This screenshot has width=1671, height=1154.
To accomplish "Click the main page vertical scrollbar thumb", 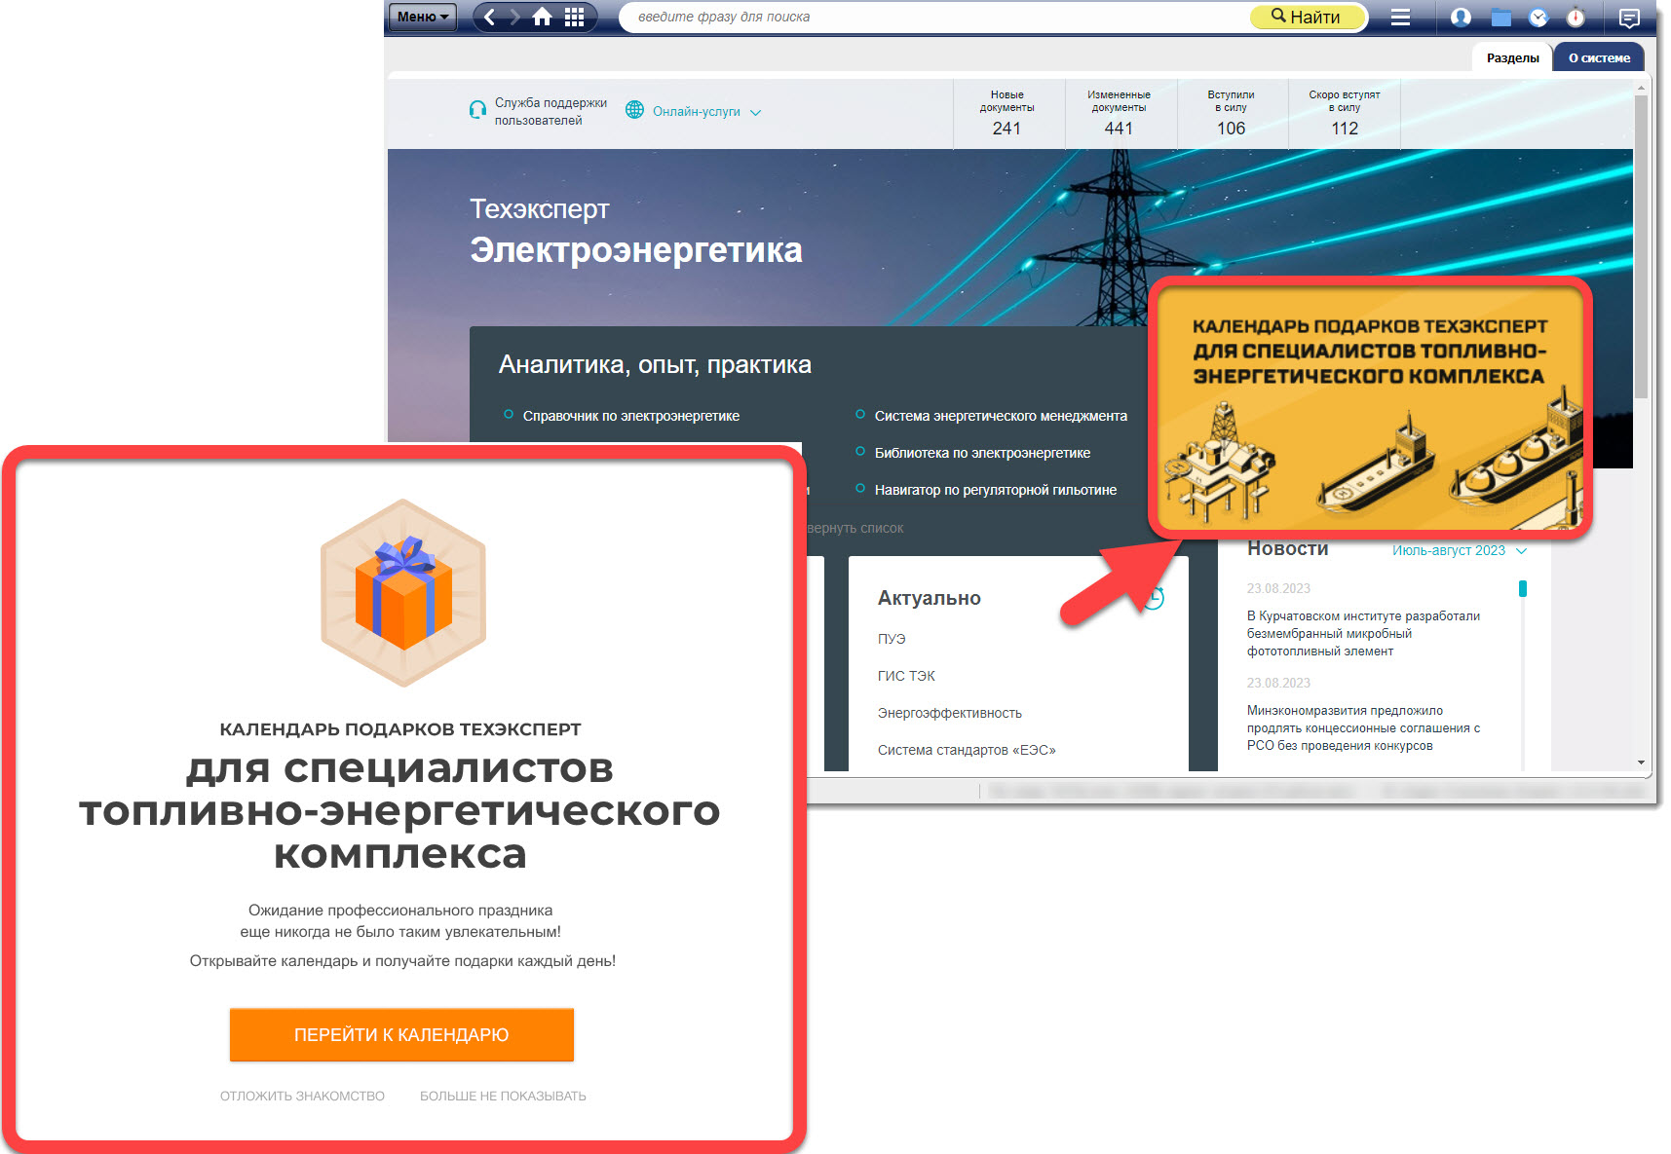I will pyautogui.click(x=1641, y=245).
